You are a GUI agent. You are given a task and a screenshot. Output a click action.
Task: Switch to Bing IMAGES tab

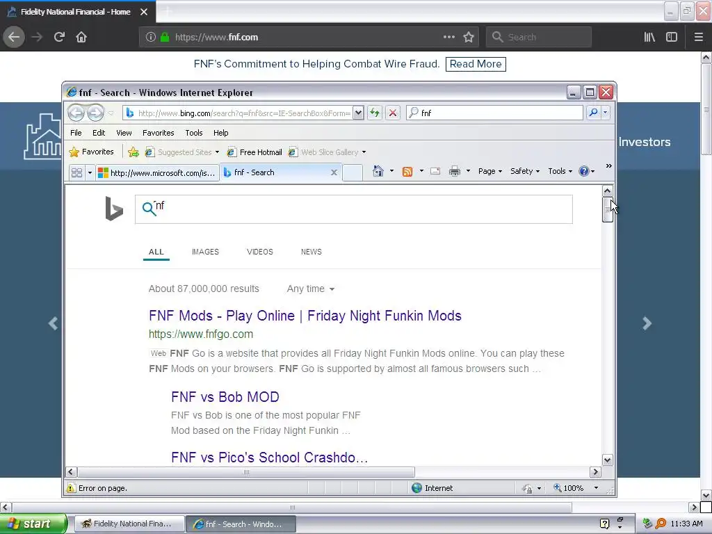(205, 252)
